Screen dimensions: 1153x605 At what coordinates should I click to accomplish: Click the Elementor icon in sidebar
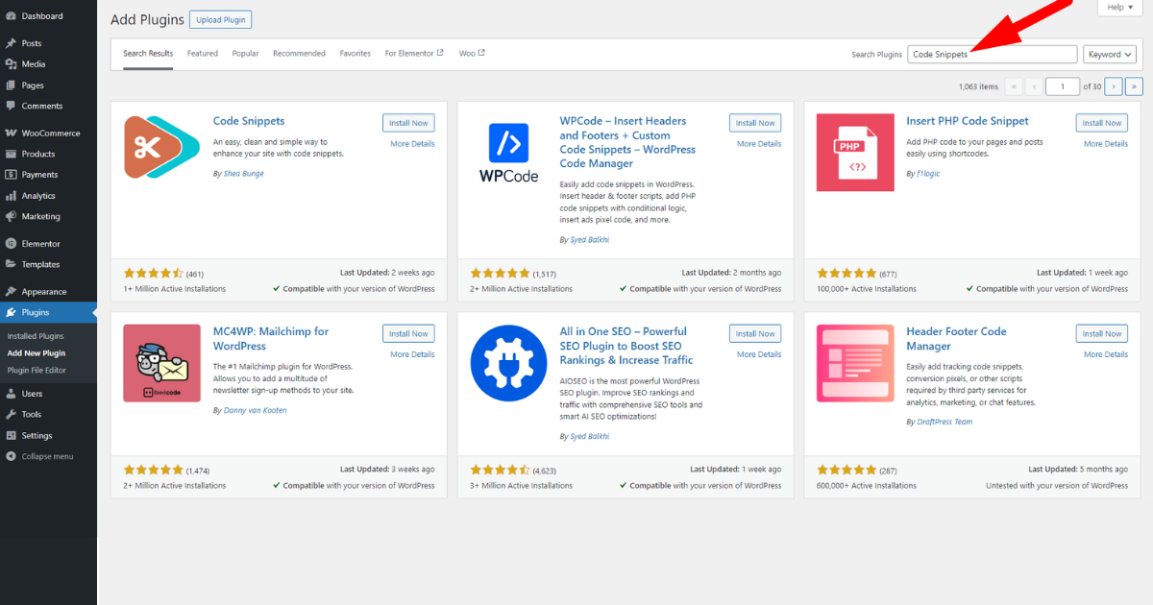point(11,244)
